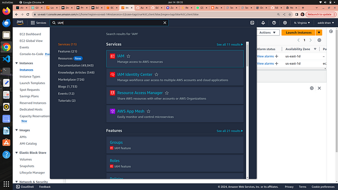Click the Resource Access Manager icon
Image resolution: width=338 pixels, height=190 pixels.
click(113, 93)
